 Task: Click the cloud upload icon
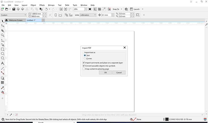22,9
